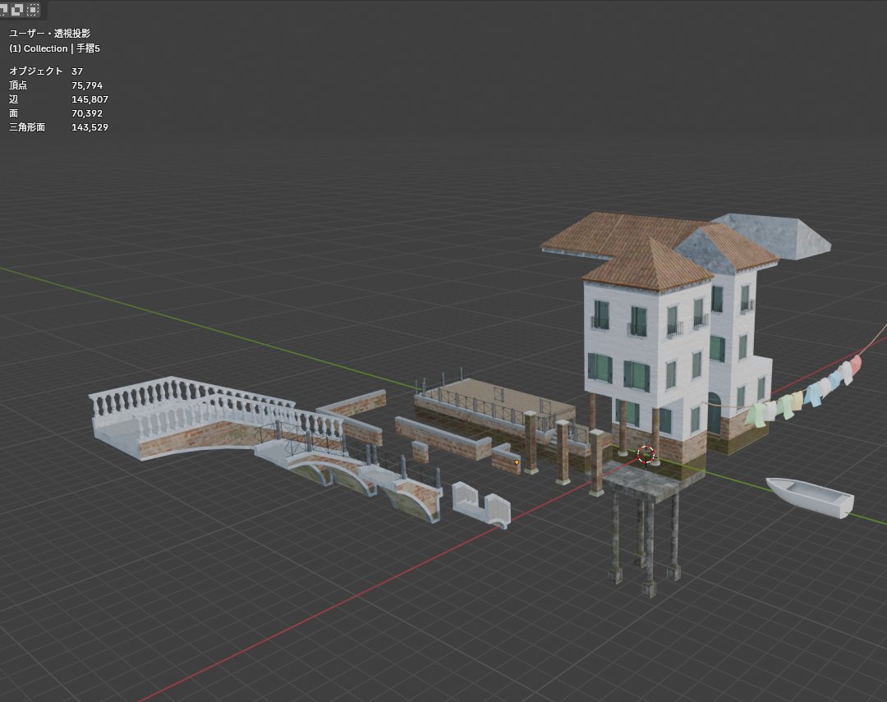Click the 'ユーザー・透視投影' view label
Screen dimensions: 887x702
click(x=50, y=34)
